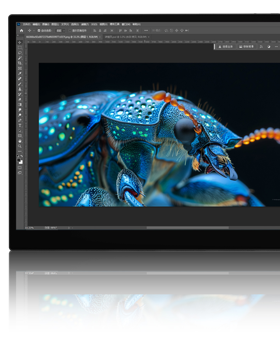Viewport: 280px width, 363px height.
Task: Close the 66366be92e...png document tab
Action: pos(100,37)
